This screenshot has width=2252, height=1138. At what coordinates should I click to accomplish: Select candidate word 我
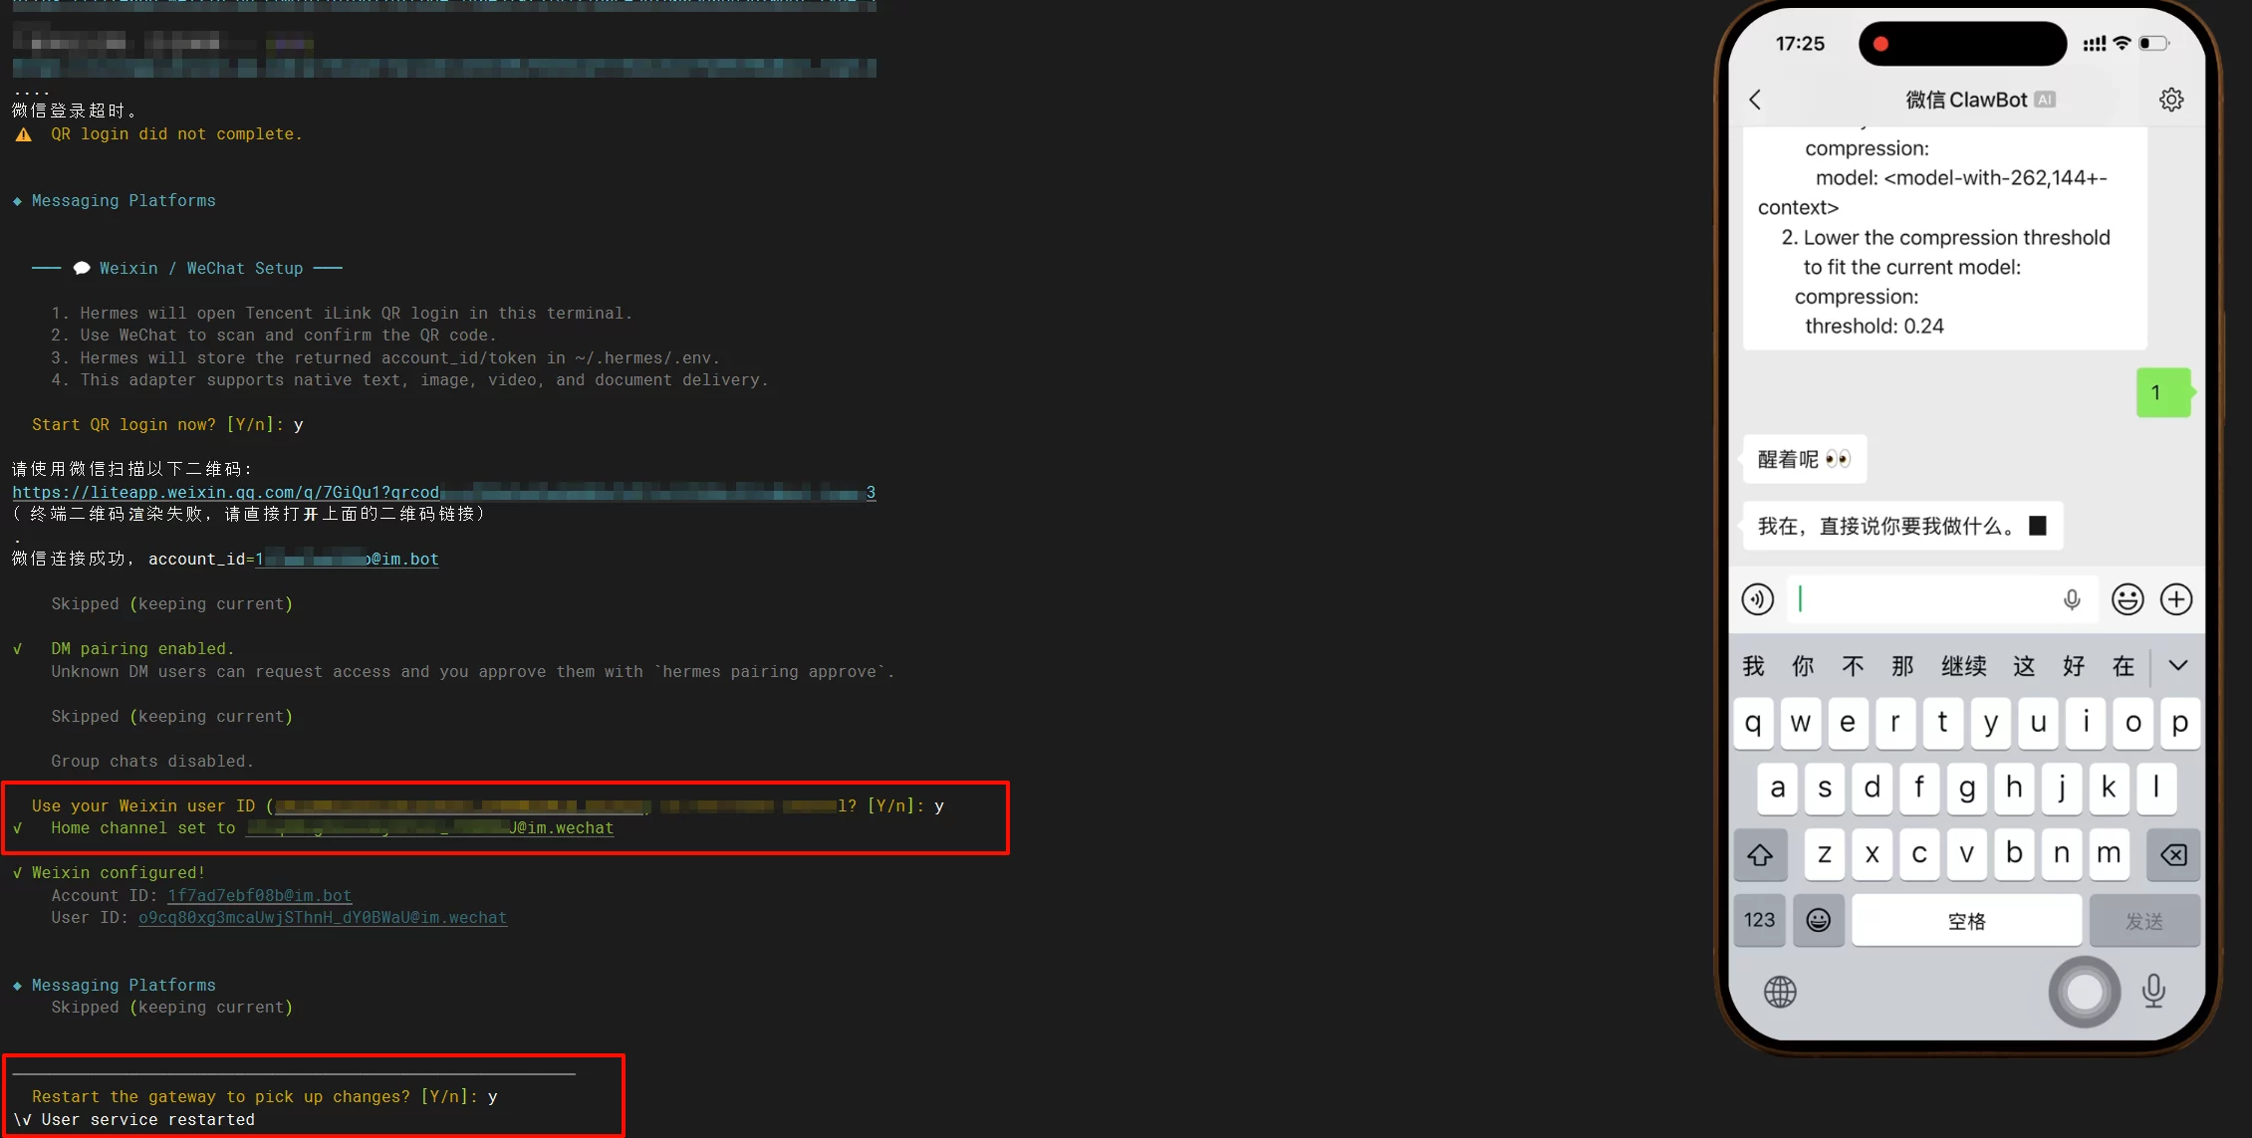(x=1753, y=666)
